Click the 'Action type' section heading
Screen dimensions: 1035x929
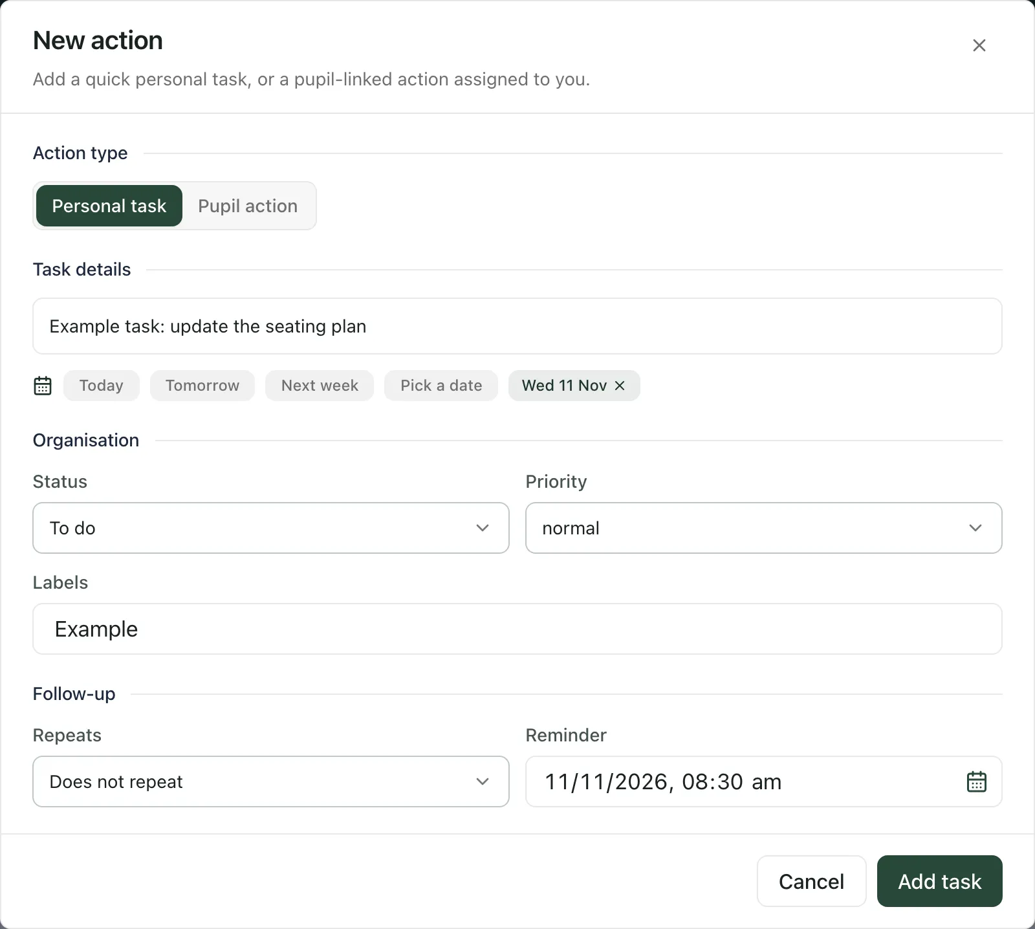tap(80, 153)
